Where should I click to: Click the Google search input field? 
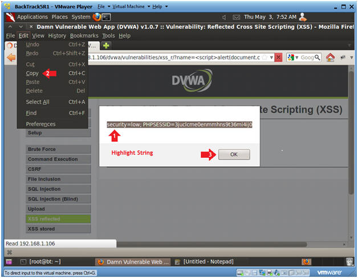pos(307,58)
